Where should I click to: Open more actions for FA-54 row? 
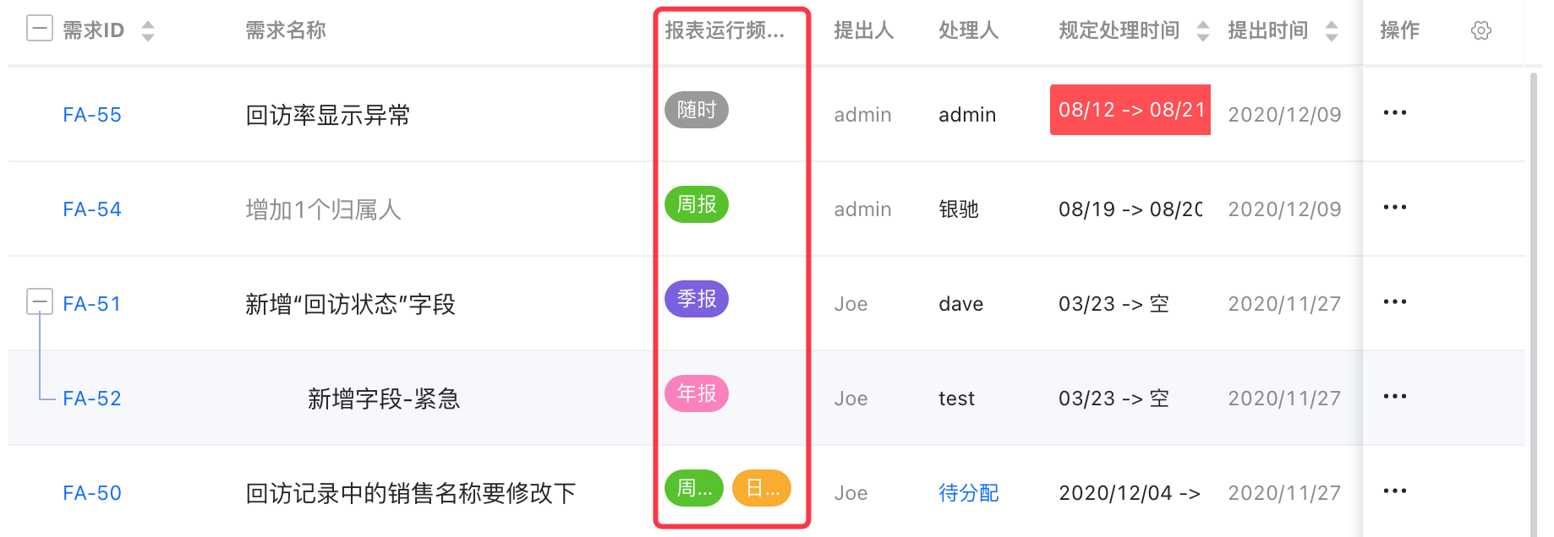[x=1394, y=208]
